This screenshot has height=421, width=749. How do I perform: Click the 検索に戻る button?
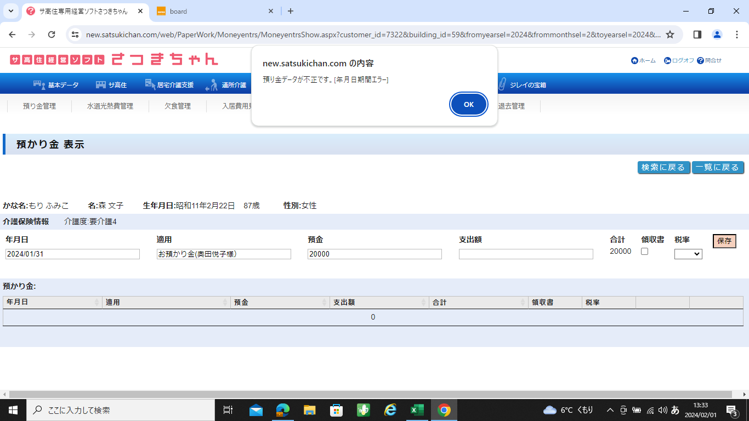[663, 167]
